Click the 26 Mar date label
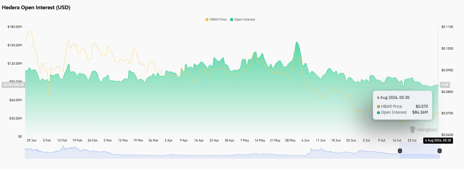Screen dimensions: 464x169 153,141
